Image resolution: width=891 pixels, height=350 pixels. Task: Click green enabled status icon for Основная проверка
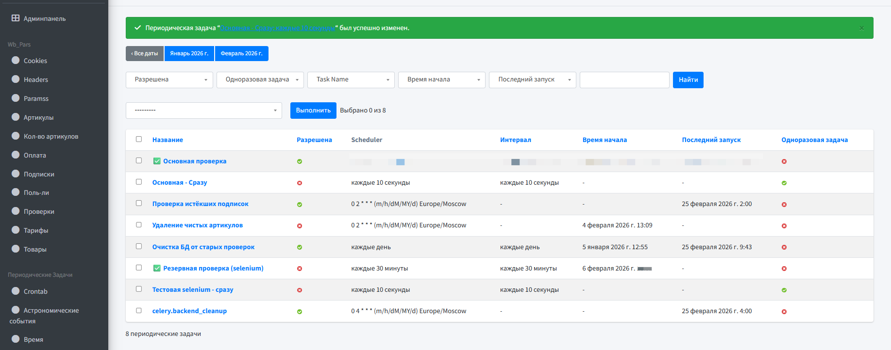tap(300, 161)
